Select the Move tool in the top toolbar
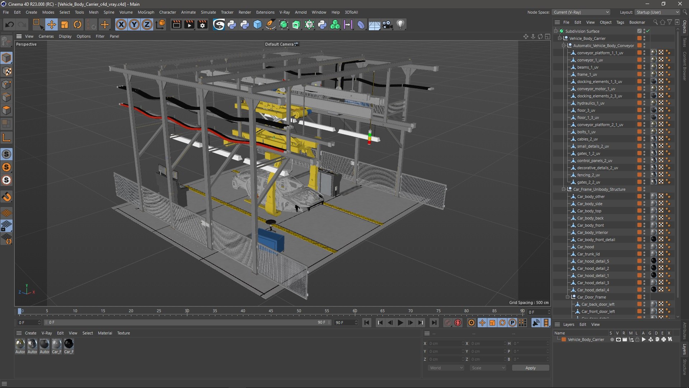Viewport: 689px width, 388px height. coord(51,24)
